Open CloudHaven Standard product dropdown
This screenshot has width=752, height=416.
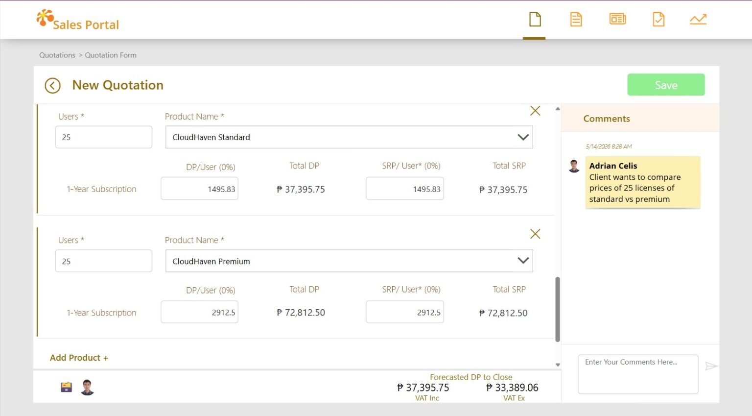pos(349,137)
